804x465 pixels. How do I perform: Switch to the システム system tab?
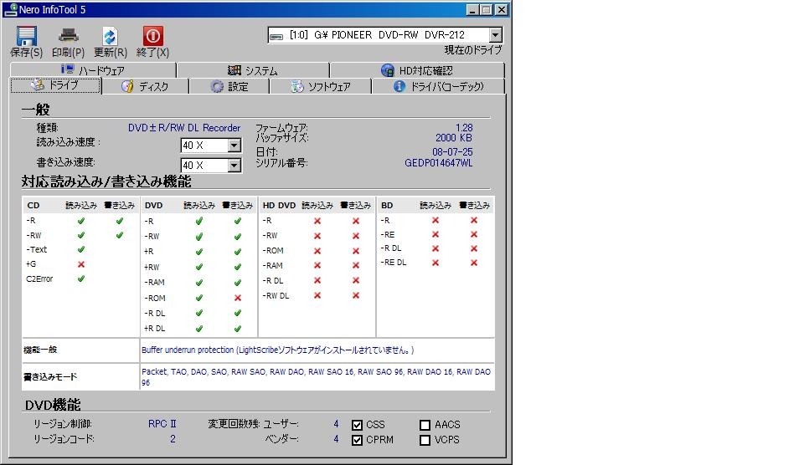pos(252,70)
